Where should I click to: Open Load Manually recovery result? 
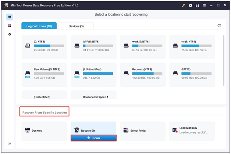point(192,131)
